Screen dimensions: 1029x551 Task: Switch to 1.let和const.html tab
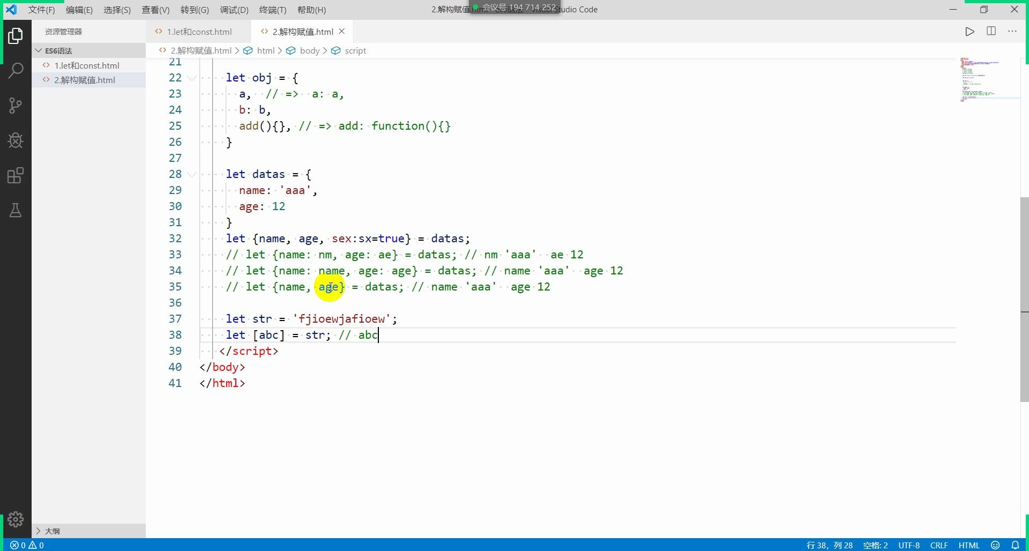(198, 32)
